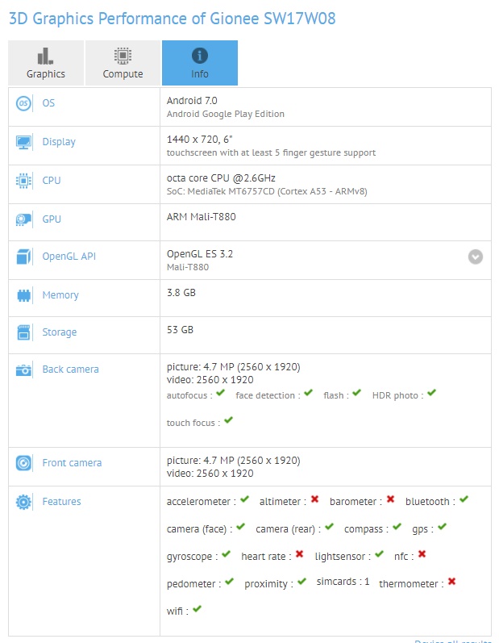Click the OS row icon
499x643 pixels.
[23, 103]
